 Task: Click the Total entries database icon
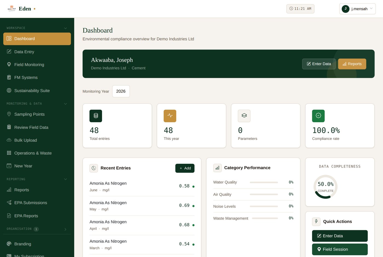pos(96,116)
